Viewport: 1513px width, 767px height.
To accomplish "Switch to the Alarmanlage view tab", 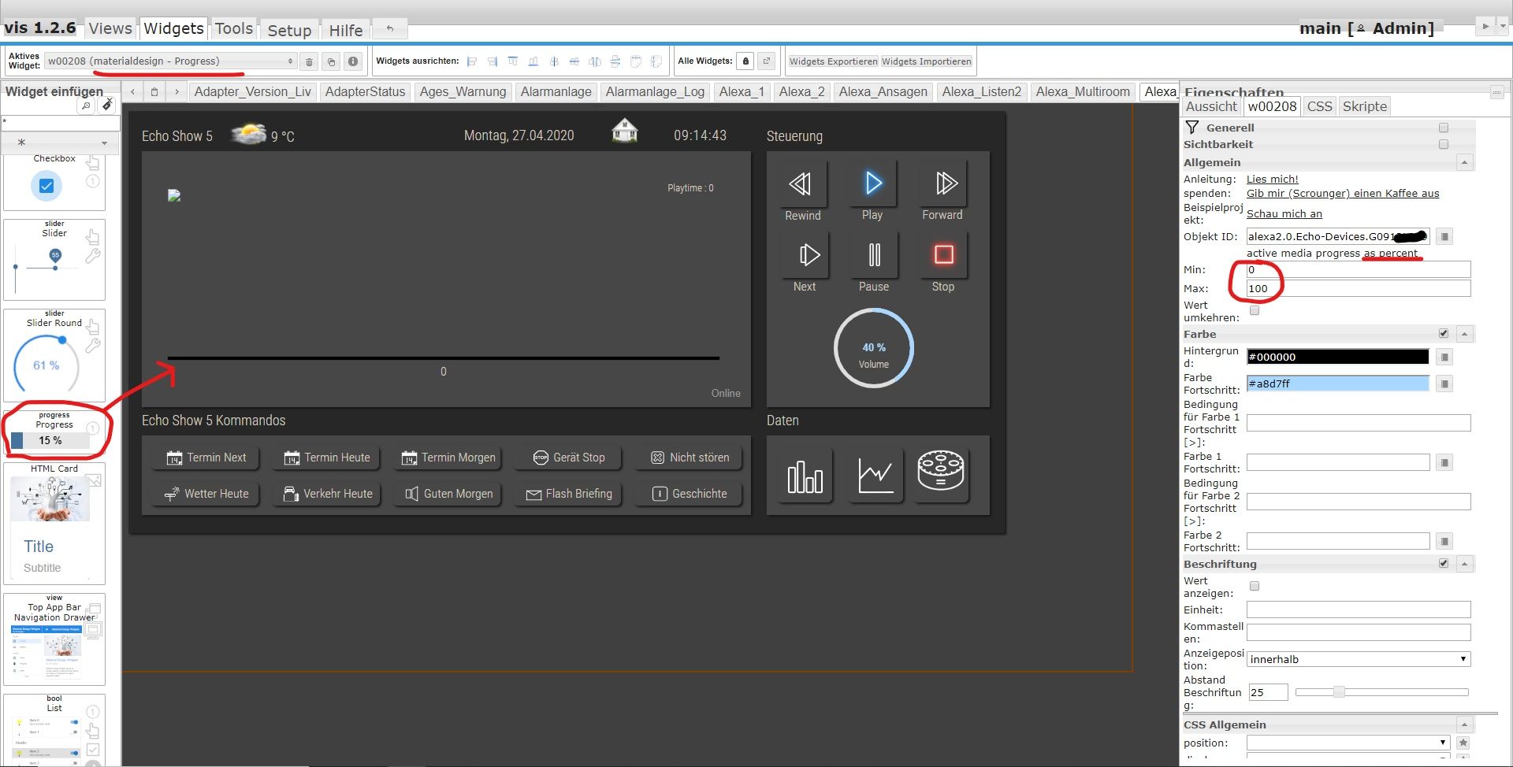I will (x=556, y=92).
